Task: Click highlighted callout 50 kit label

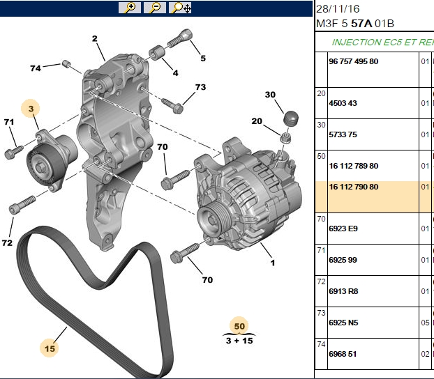Action: coord(239,326)
